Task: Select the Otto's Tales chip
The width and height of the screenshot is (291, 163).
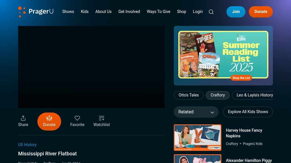Action: 189,95
